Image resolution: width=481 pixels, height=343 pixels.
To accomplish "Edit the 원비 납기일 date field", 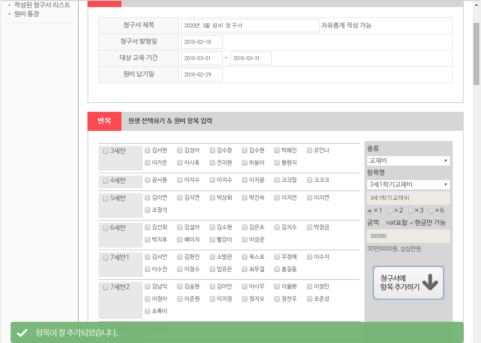I will (201, 75).
